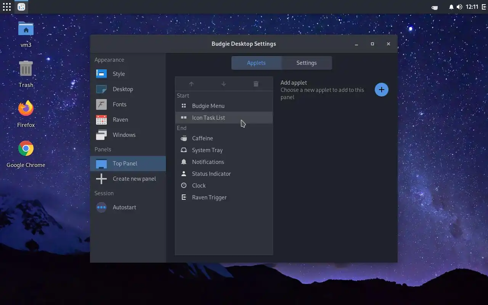Open the Windows settings page
Image resolution: width=488 pixels, height=305 pixels.
128,135
